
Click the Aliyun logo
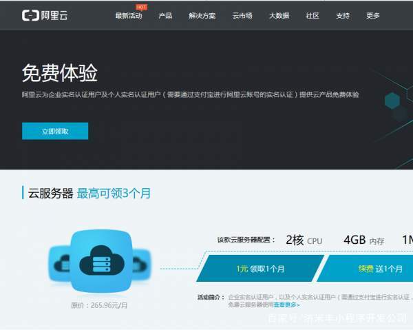coord(45,15)
